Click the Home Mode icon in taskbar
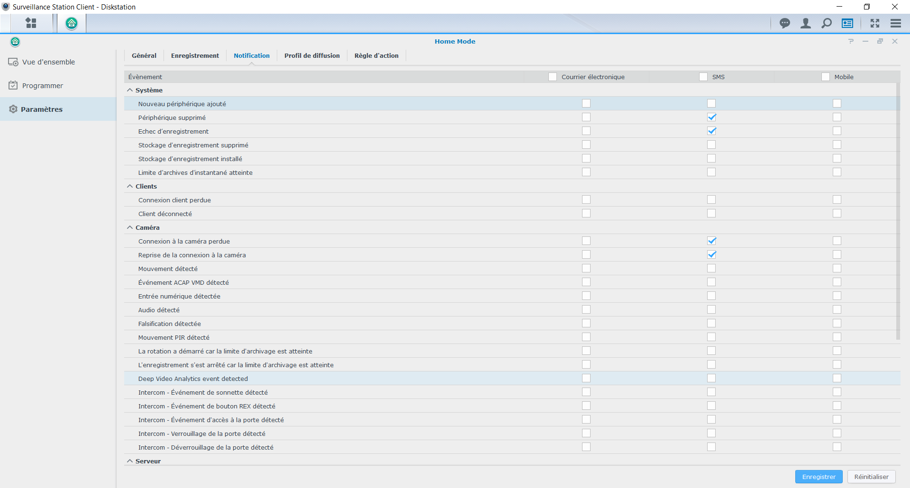The width and height of the screenshot is (910, 488). 72,23
